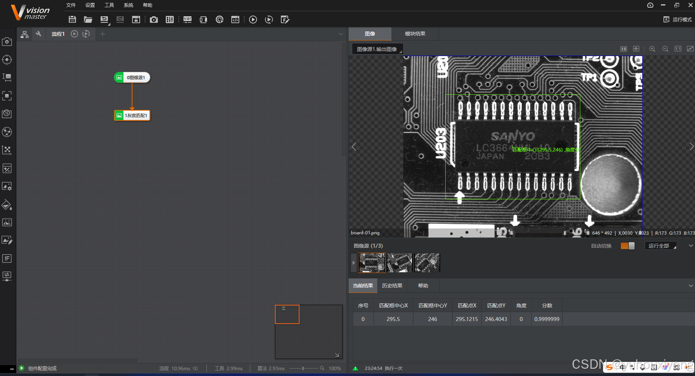Open the image processing gear icon
The image size is (695, 376).
(7, 186)
